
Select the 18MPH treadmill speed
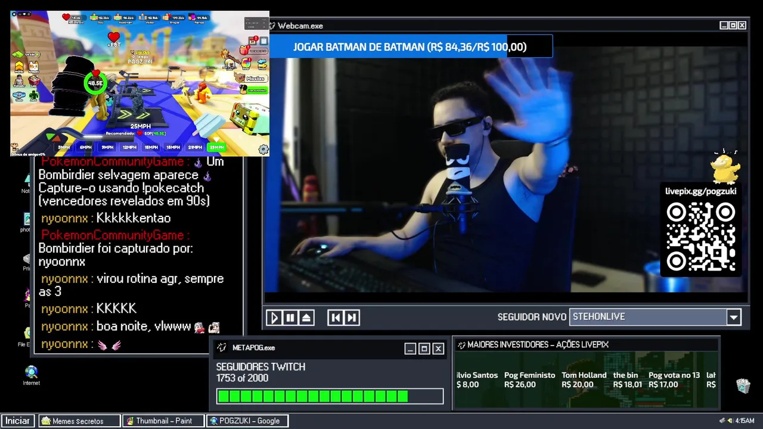coord(173,147)
